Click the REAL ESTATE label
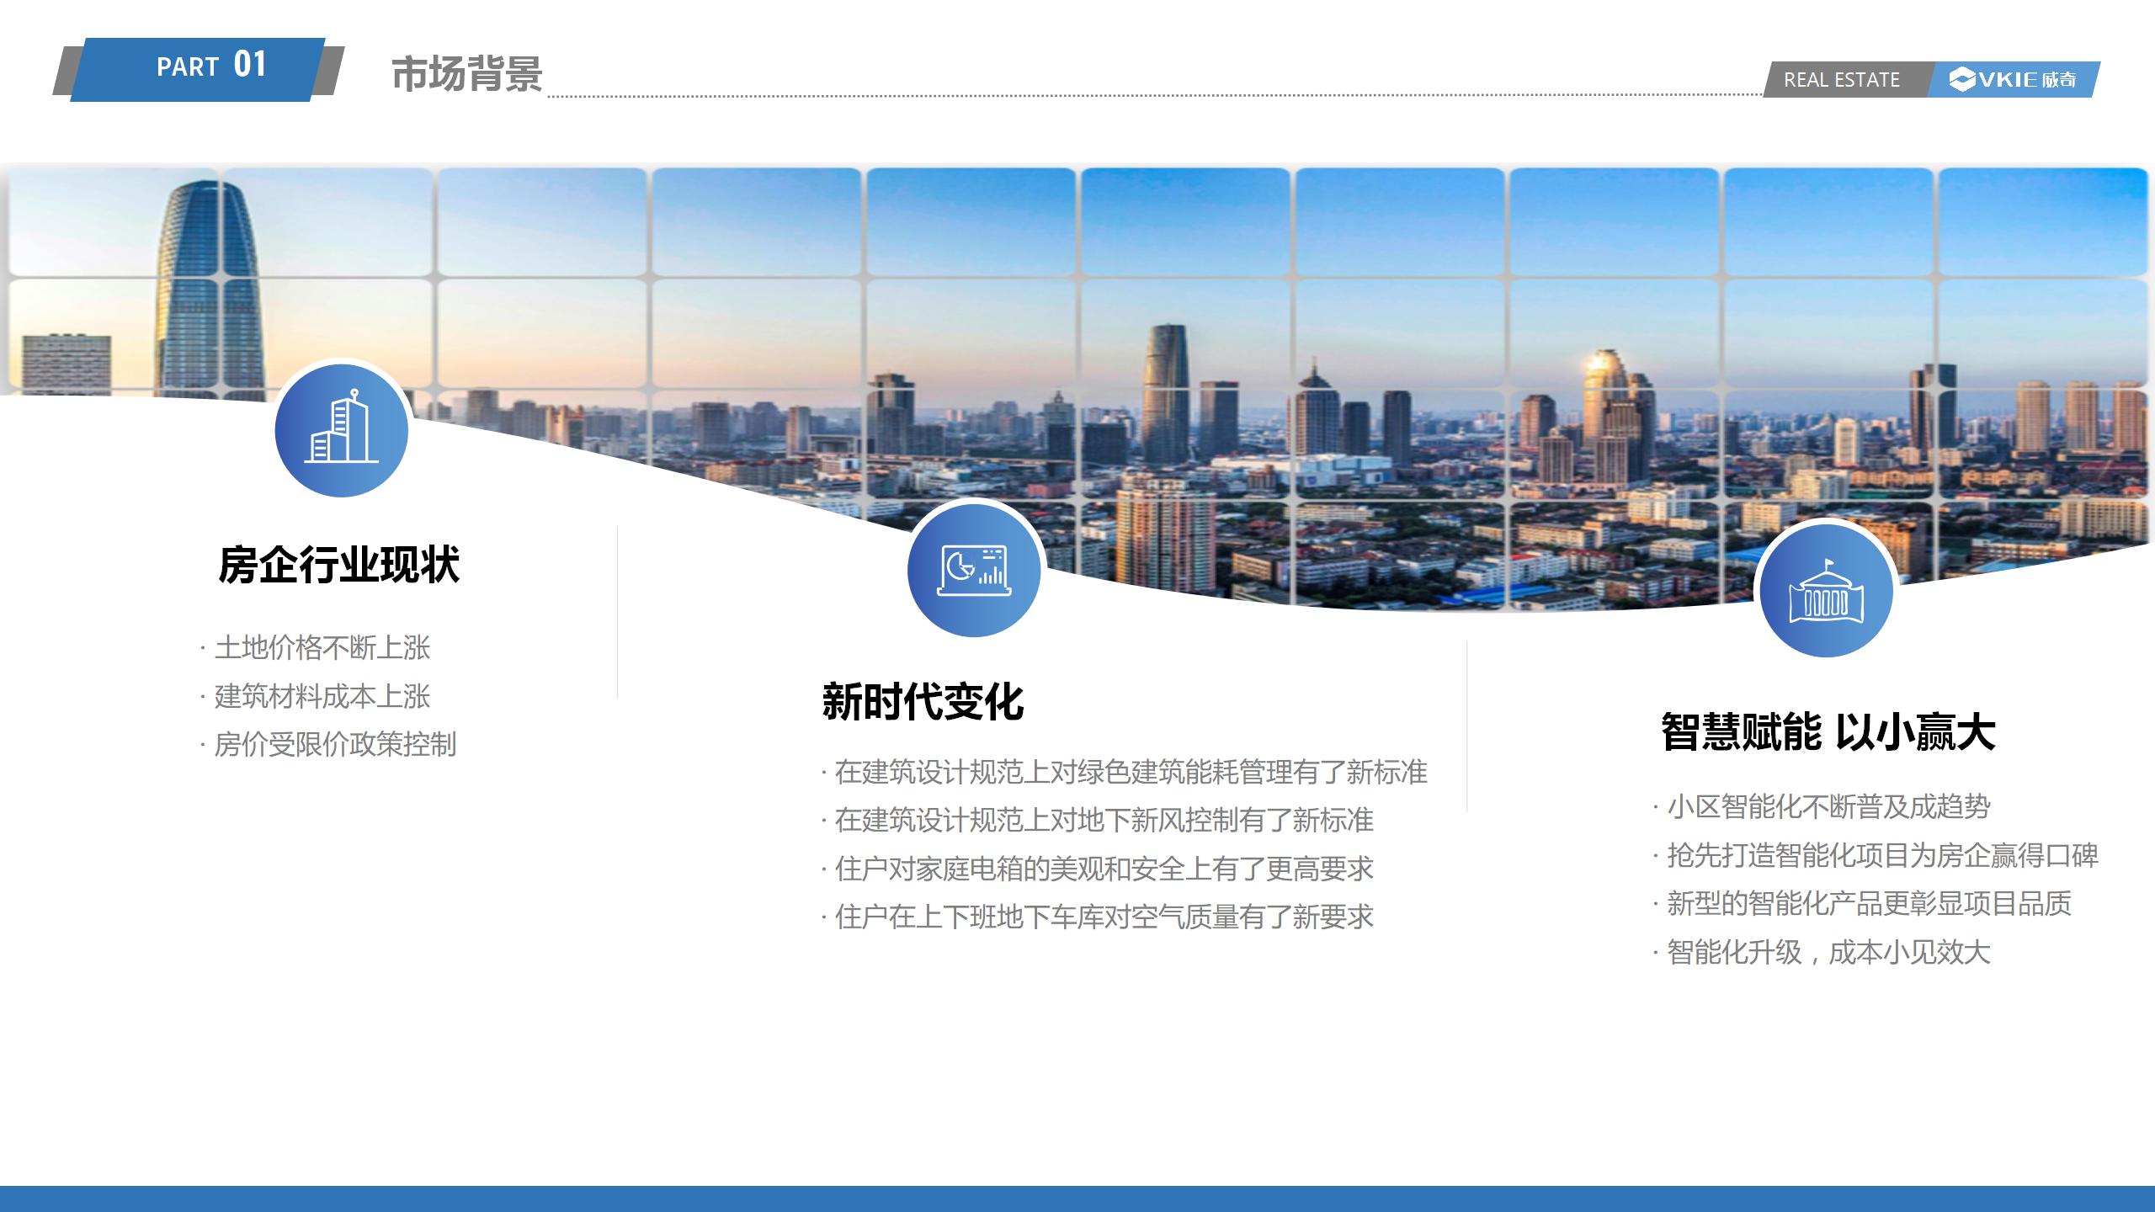 coord(1841,80)
